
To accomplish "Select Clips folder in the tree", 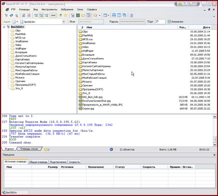I will pyautogui.click(x=18, y=31).
